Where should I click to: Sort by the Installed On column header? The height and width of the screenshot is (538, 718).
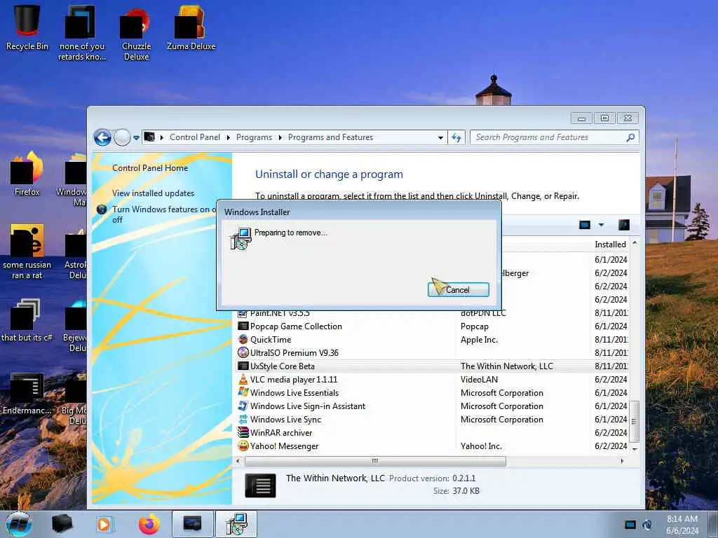click(611, 244)
